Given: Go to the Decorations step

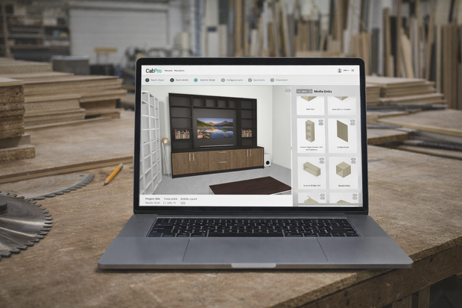Looking at the screenshot, I should click(256, 81).
